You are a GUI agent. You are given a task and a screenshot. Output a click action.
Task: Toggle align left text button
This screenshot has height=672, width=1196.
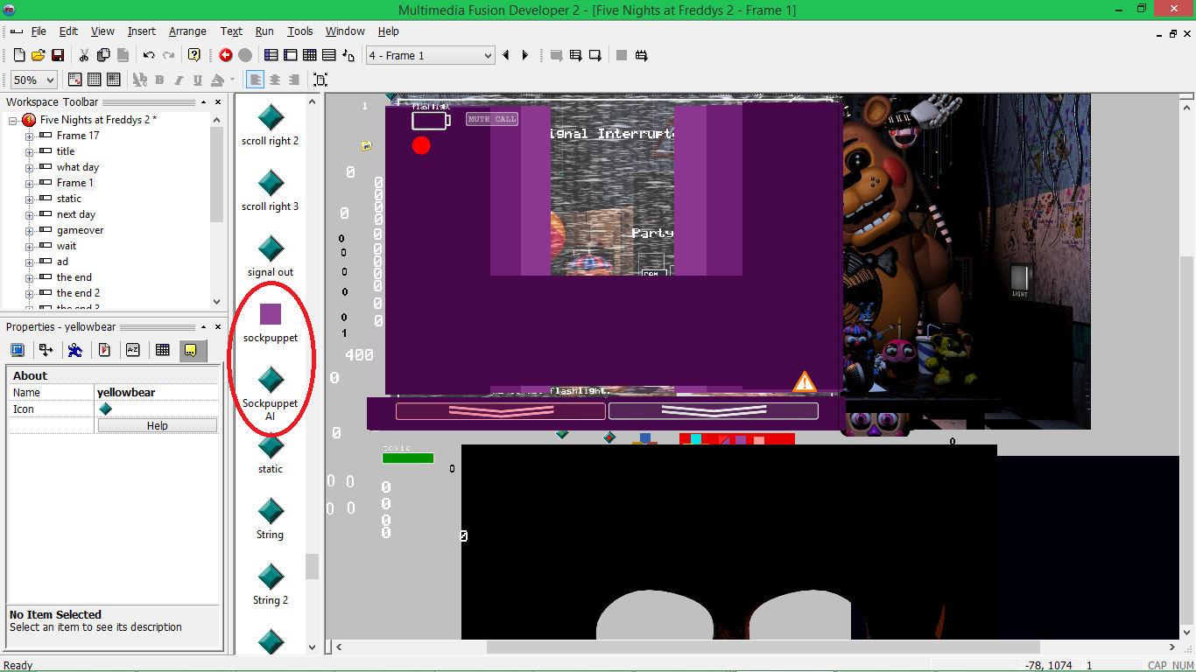pos(256,80)
